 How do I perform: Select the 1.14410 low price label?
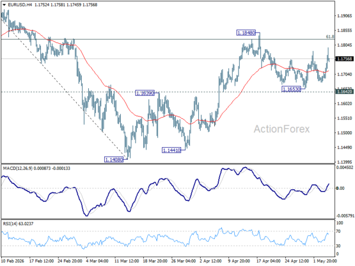coord(172,150)
